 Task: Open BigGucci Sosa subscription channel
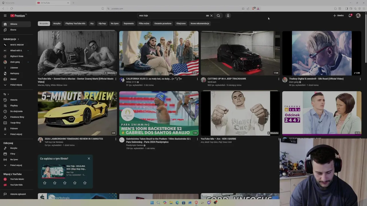[x=16, y=56]
